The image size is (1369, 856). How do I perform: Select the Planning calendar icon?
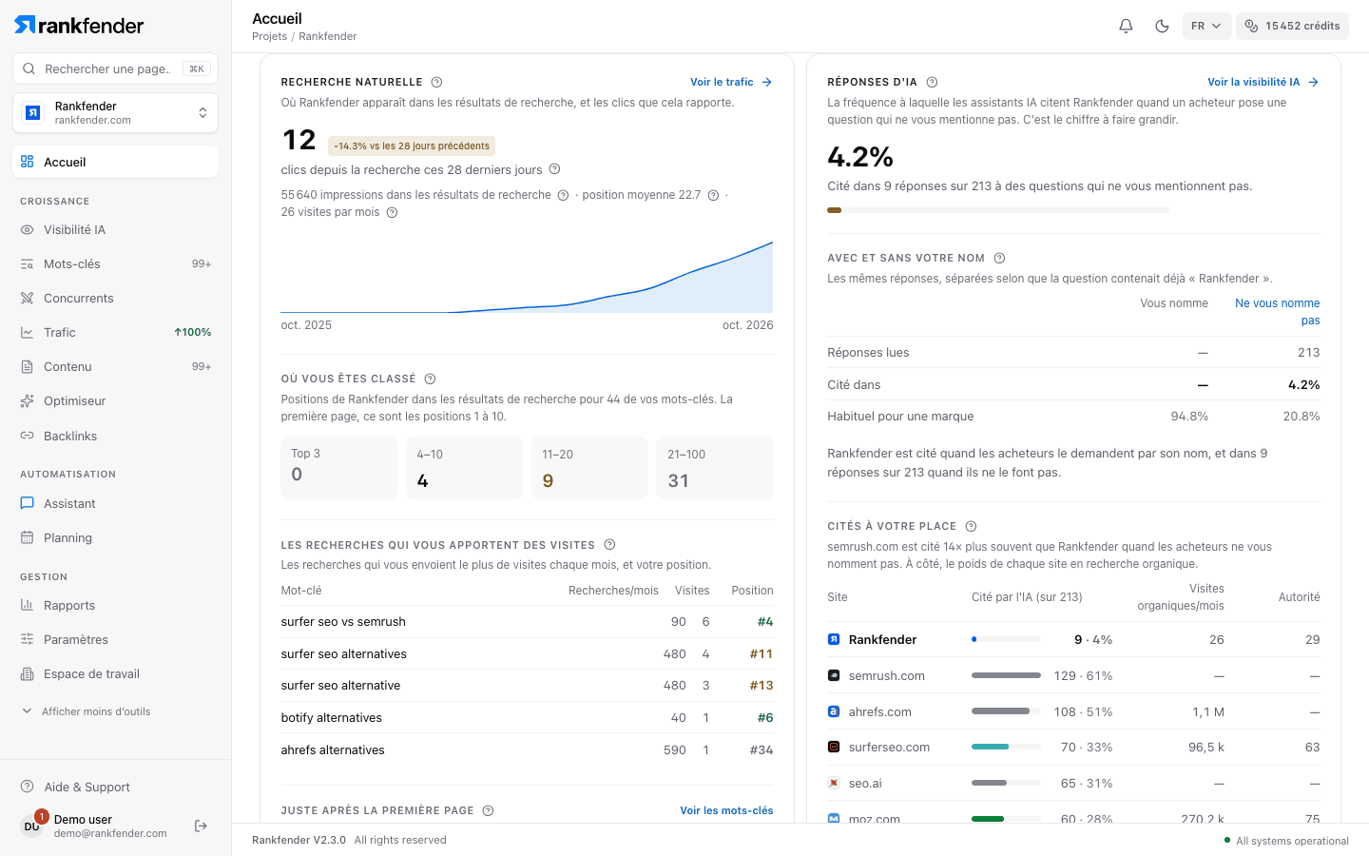[x=27, y=537]
